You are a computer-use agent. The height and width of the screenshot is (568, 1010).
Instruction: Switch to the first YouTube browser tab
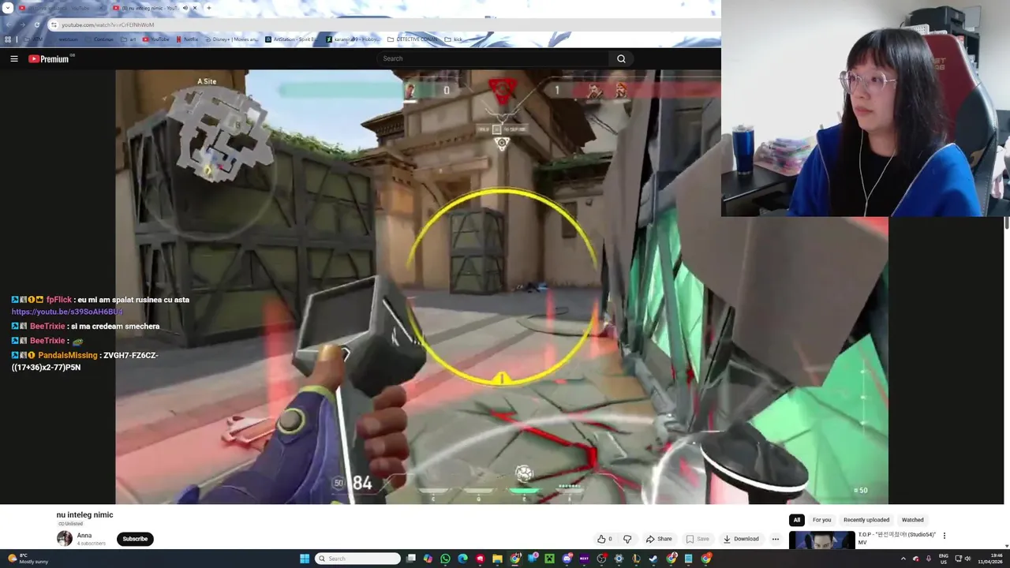(62, 8)
